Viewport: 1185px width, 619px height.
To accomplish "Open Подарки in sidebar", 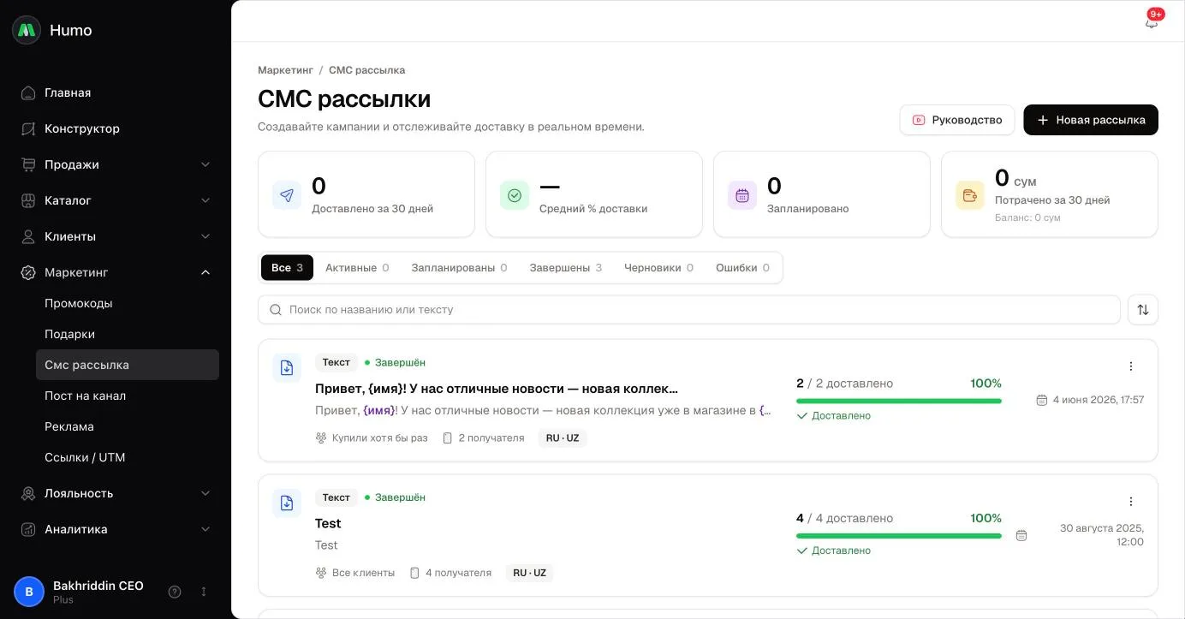I will click(x=128, y=334).
